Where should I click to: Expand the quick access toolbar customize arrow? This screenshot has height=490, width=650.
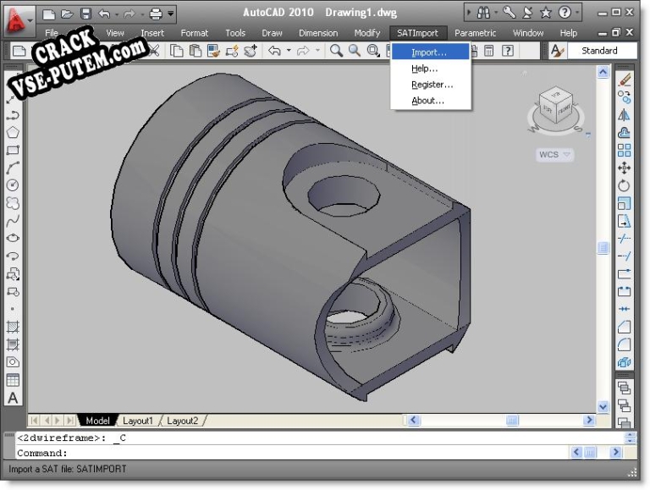click(x=172, y=14)
